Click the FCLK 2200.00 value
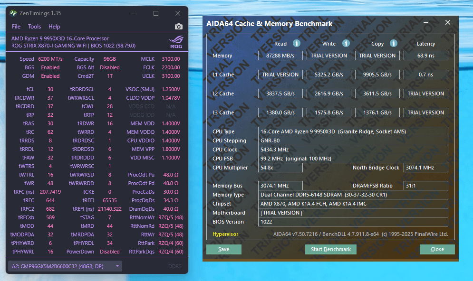Screen dimensions: 473x281 (171, 67)
